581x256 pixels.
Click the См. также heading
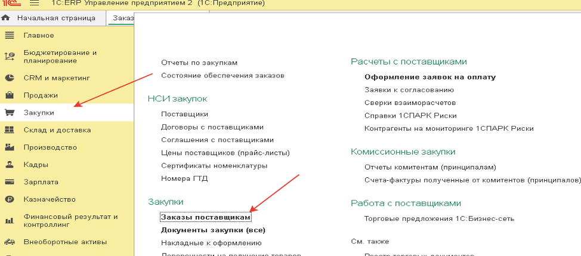click(x=370, y=242)
